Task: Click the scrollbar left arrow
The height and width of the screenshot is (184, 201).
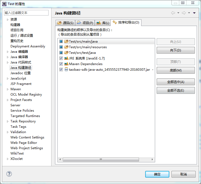Action: click(x=60, y=159)
